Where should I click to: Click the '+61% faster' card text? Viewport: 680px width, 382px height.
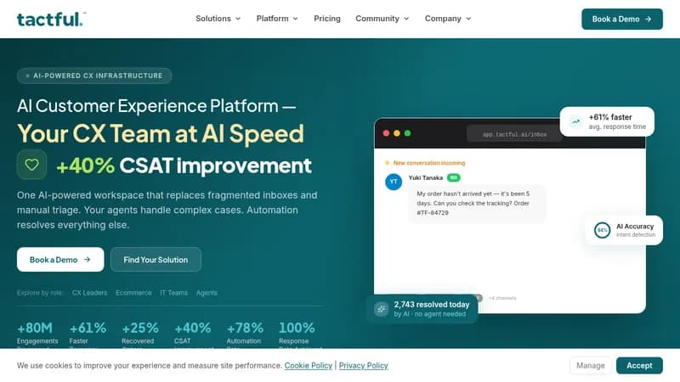click(610, 117)
